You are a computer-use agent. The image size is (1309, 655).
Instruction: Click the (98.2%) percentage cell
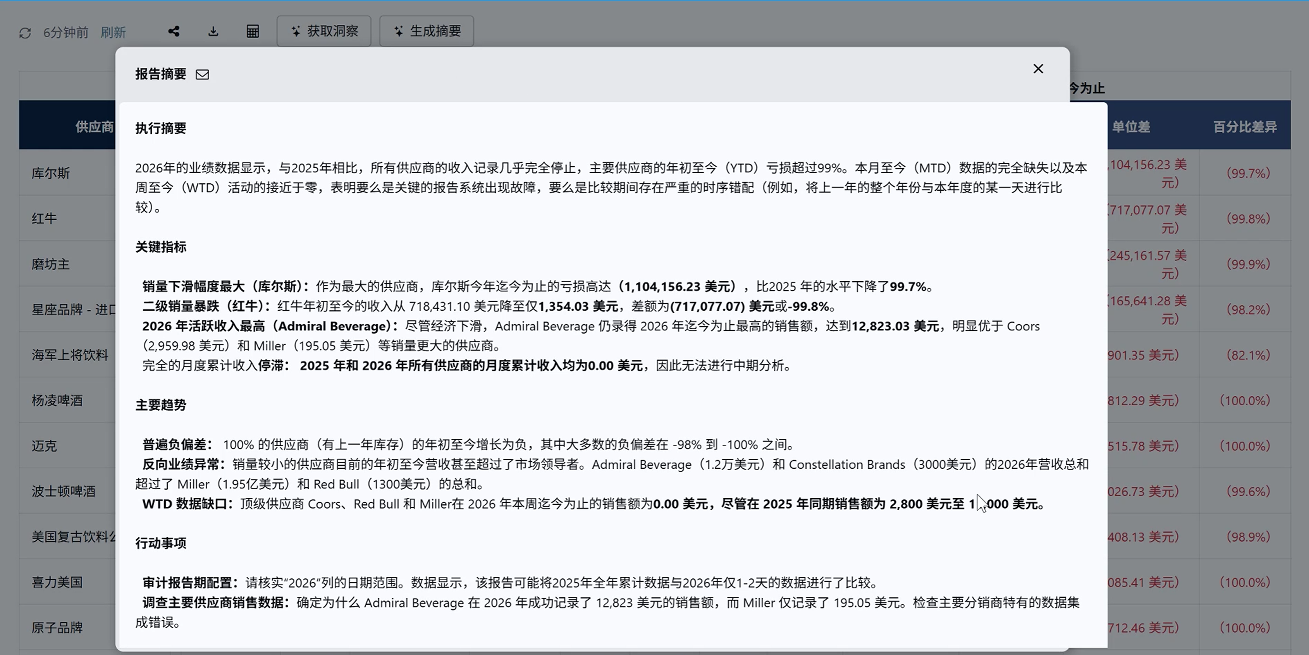coord(1248,309)
